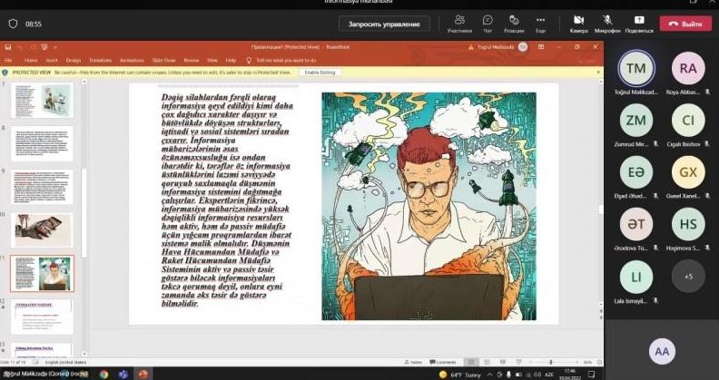
Task: Leave the meeting with the red button
Action: [x=685, y=24]
